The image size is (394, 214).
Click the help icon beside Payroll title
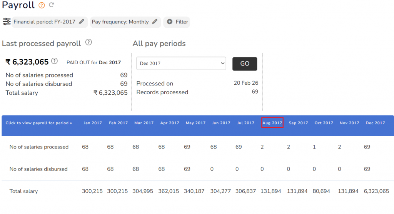tap(42, 5)
